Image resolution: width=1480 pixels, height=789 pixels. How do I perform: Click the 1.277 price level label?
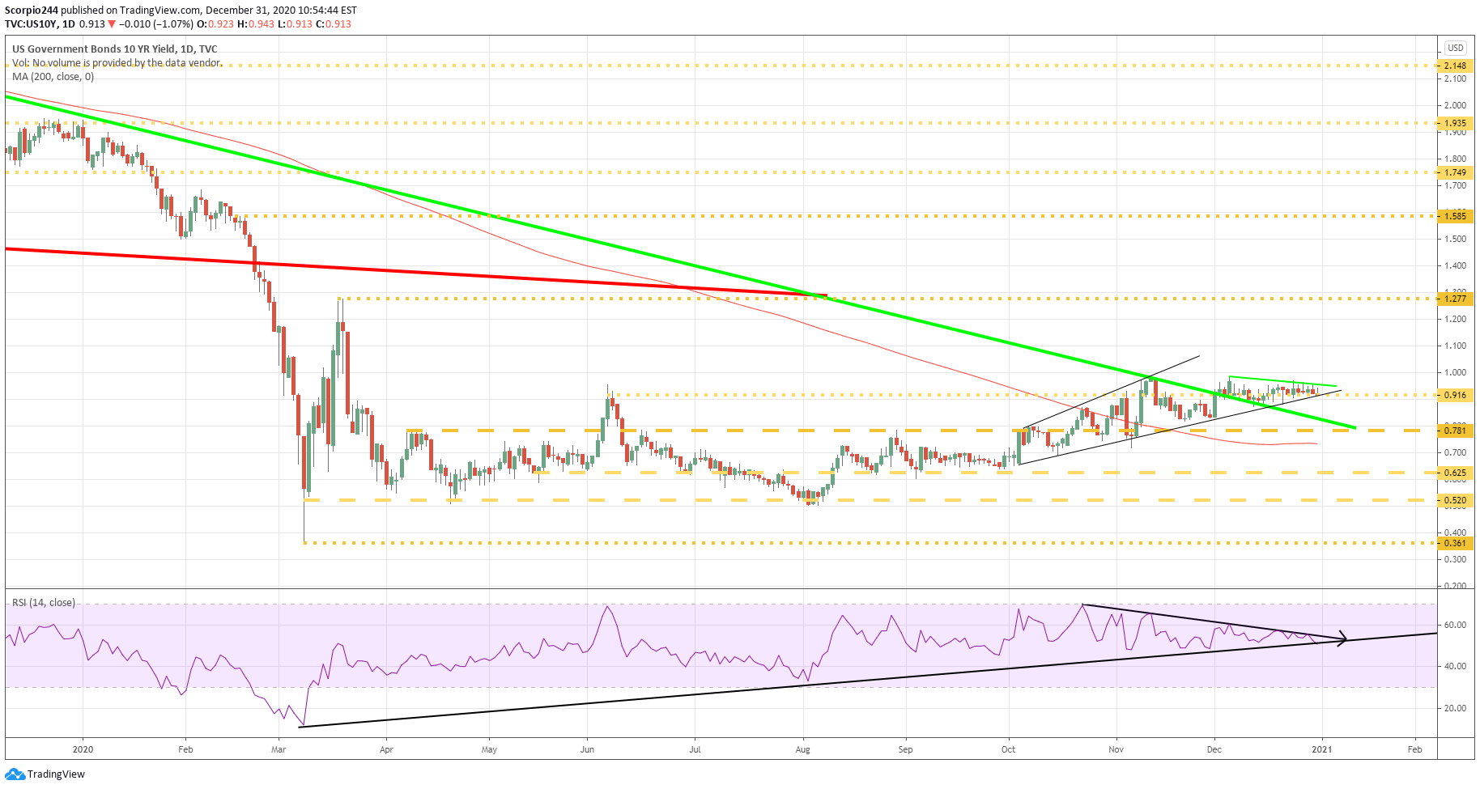(1455, 299)
